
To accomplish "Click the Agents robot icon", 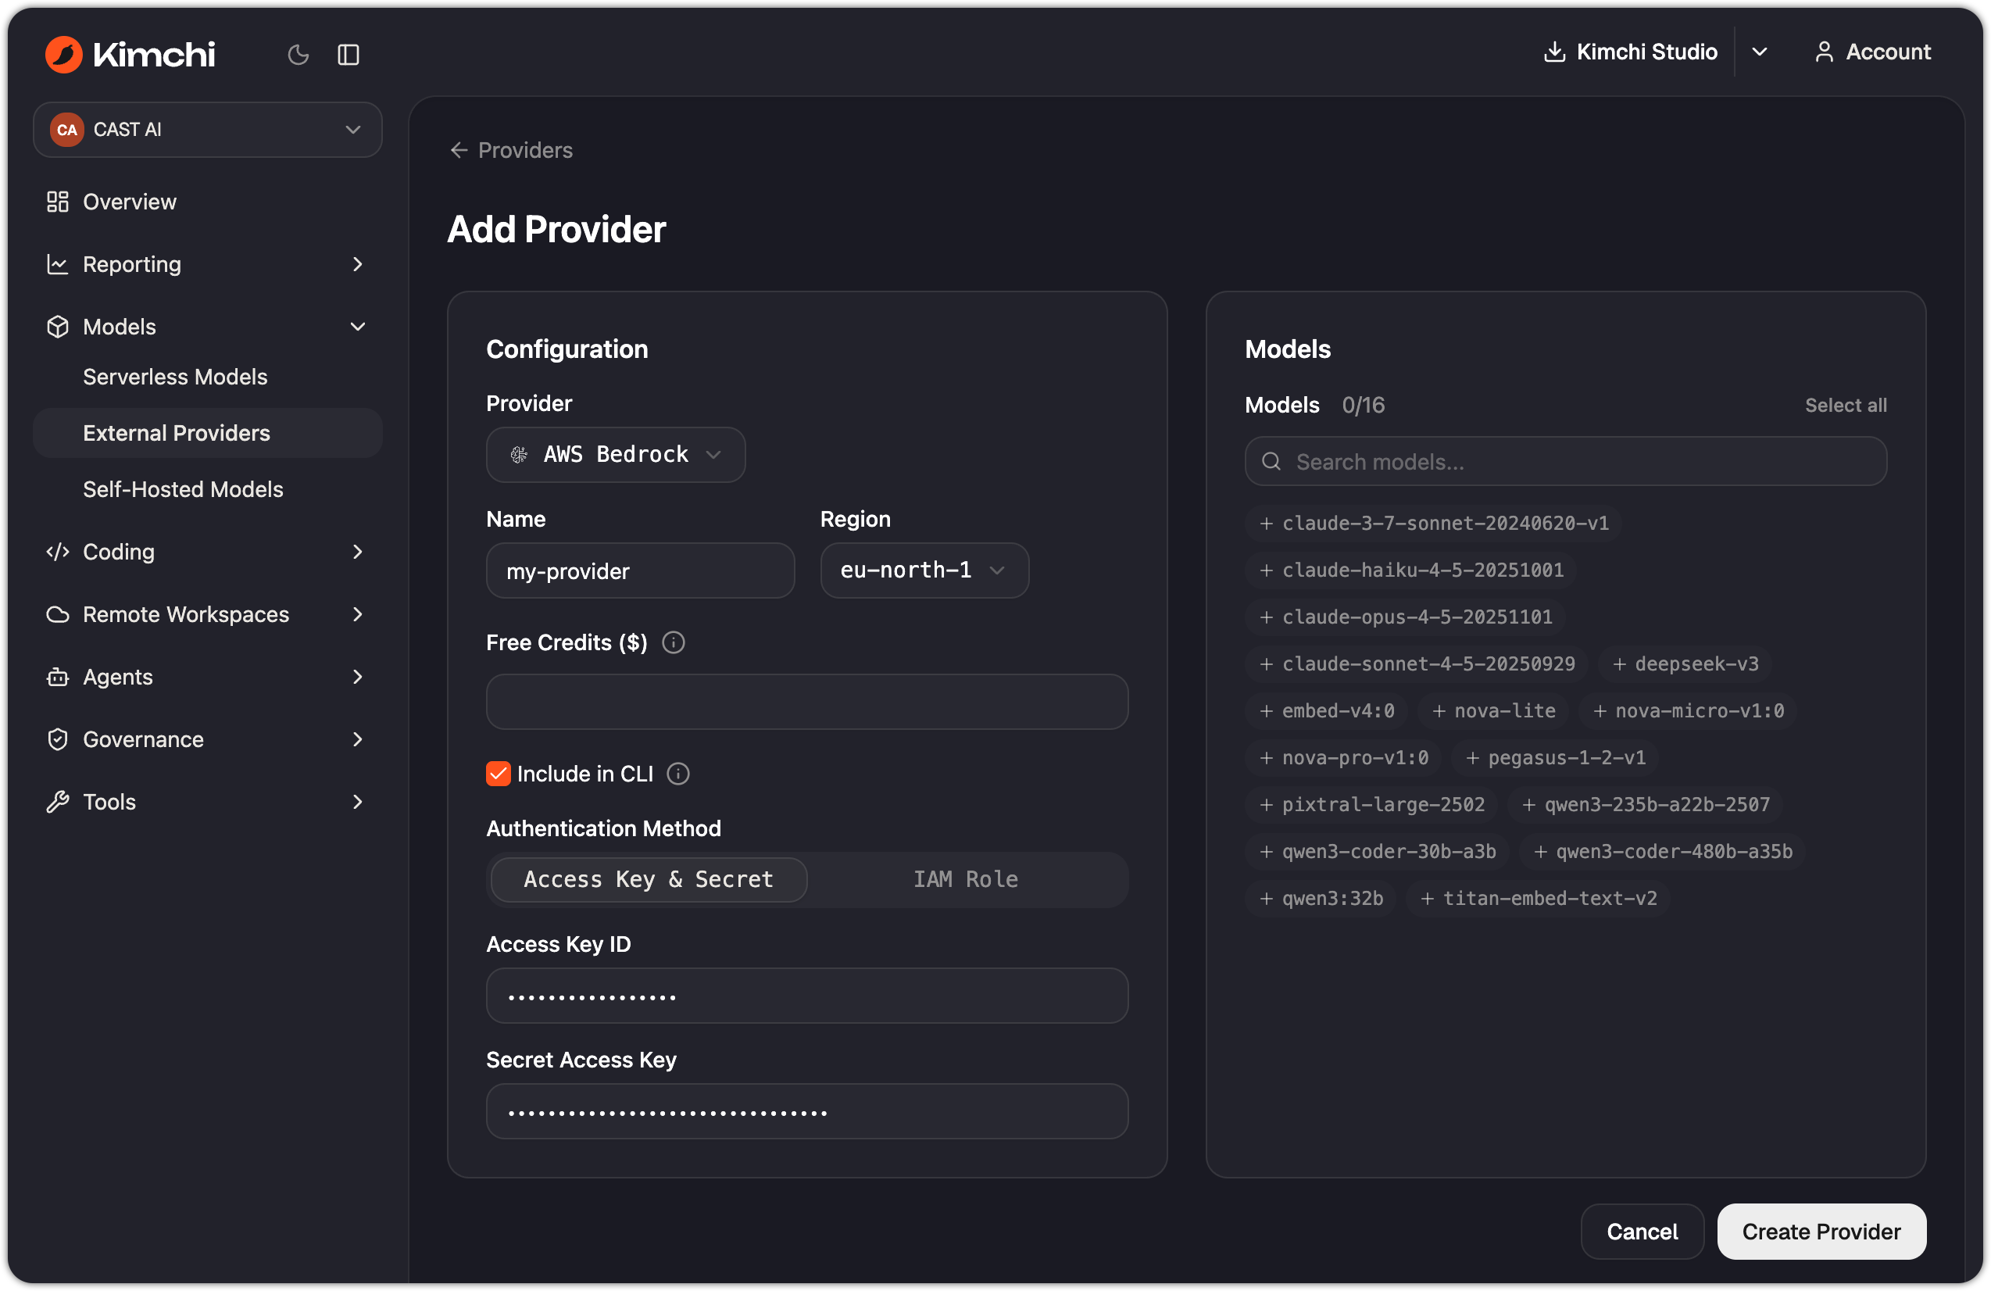I will [x=58, y=676].
